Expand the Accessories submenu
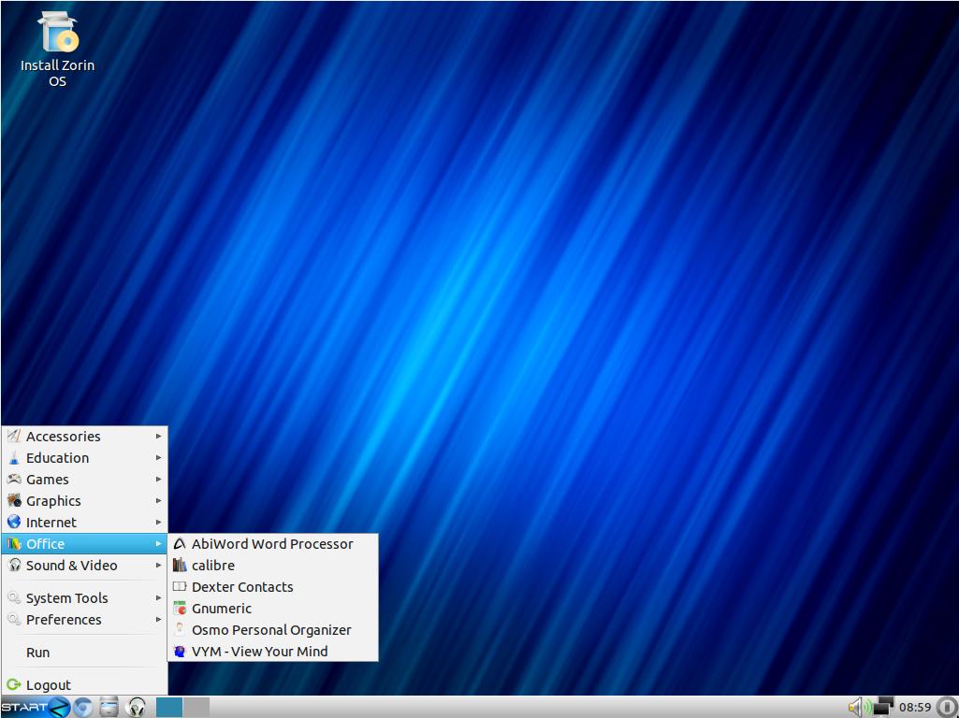The image size is (959, 718). 63,437
